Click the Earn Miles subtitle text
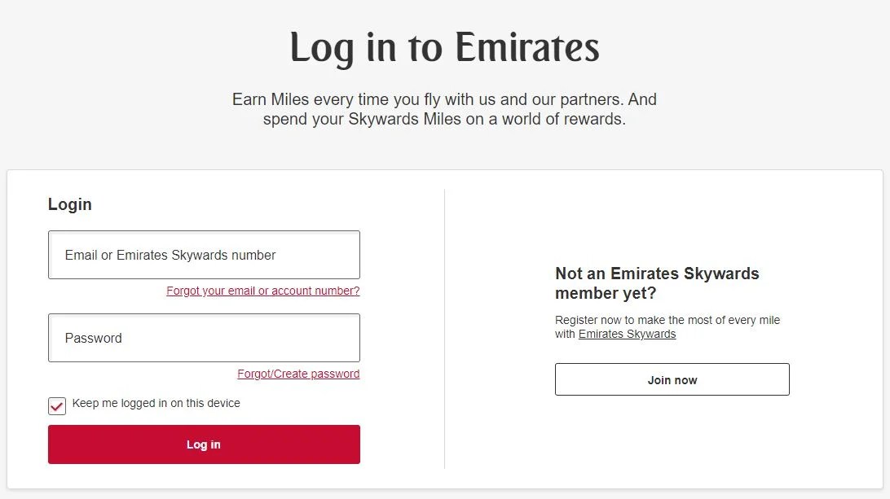Screen dimensions: 890x499 pyautogui.click(x=444, y=110)
